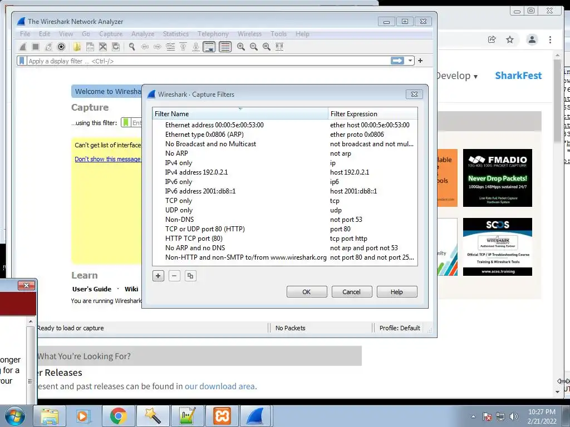Click Help in Capture Filters dialog

tap(396, 291)
